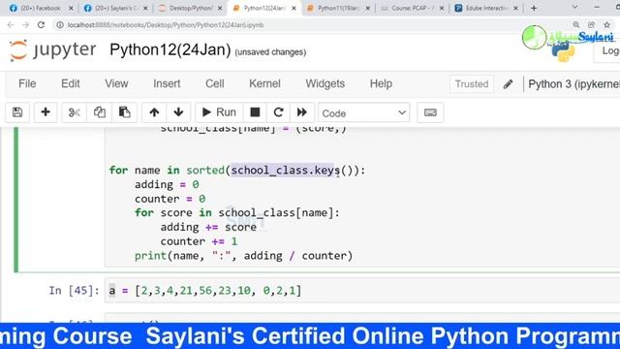Click the localhost address bar
Viewport: 620px width, 349px height.
(312, 25)
